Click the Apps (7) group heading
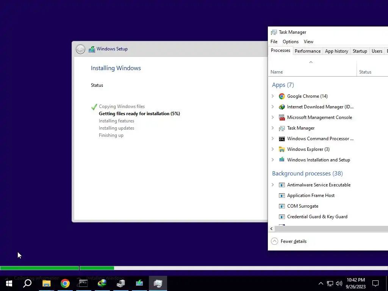 pos(283,85)
